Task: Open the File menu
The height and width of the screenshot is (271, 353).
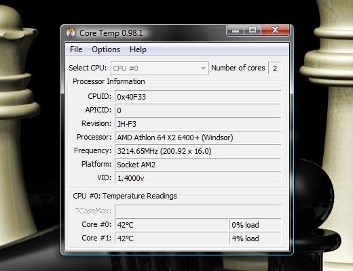Action: 76,49
